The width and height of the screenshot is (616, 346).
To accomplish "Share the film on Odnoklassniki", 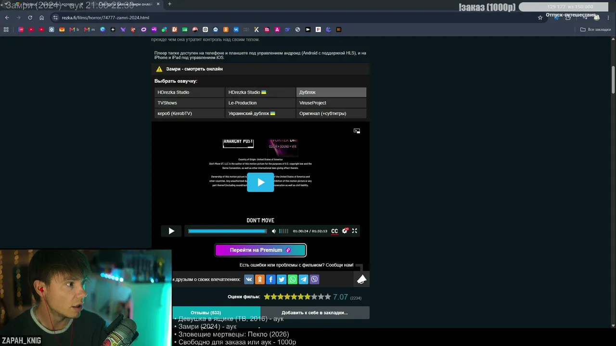I will pos(260,279).
